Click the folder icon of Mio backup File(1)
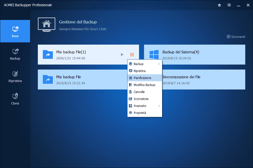The height and width of the screenshot is (168, 253). pyautogui.click(x=48, y=54)
